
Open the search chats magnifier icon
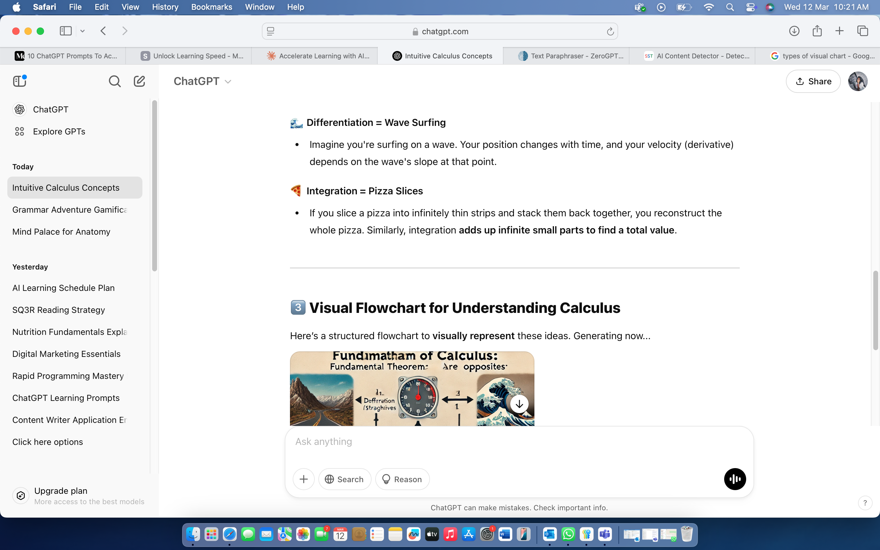coord(115,81)
